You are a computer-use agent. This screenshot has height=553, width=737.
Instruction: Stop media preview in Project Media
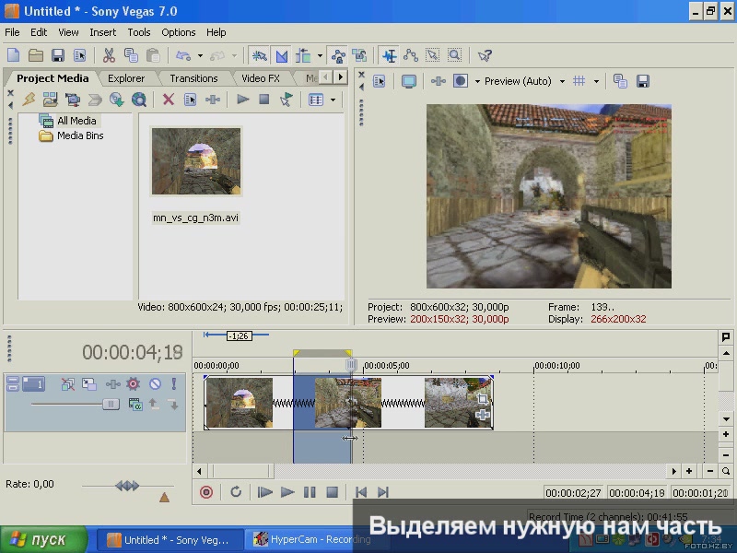(x=264, y=100)
